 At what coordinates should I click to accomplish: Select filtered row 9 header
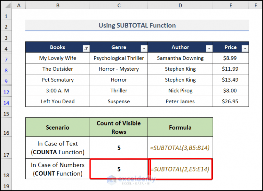point(6,80)
